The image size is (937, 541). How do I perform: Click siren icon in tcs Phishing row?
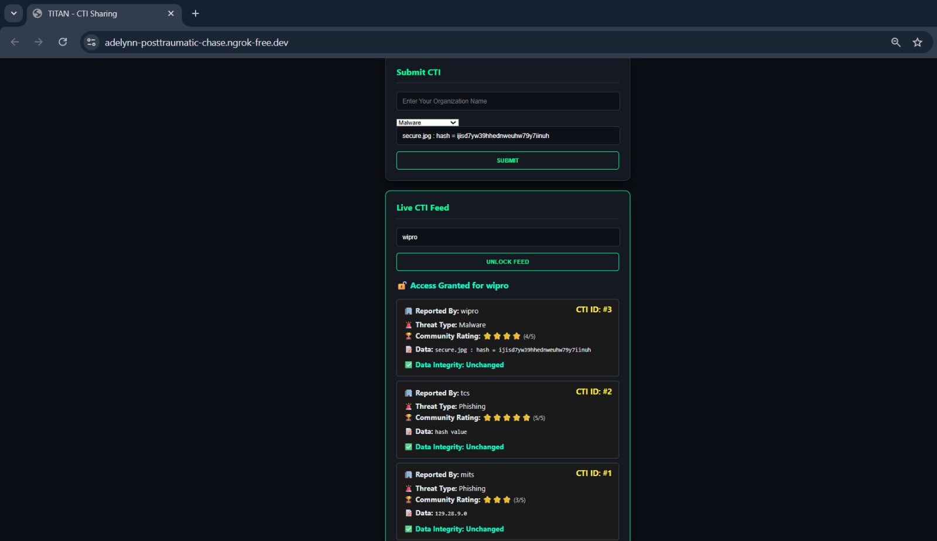(x=409, y=406)
